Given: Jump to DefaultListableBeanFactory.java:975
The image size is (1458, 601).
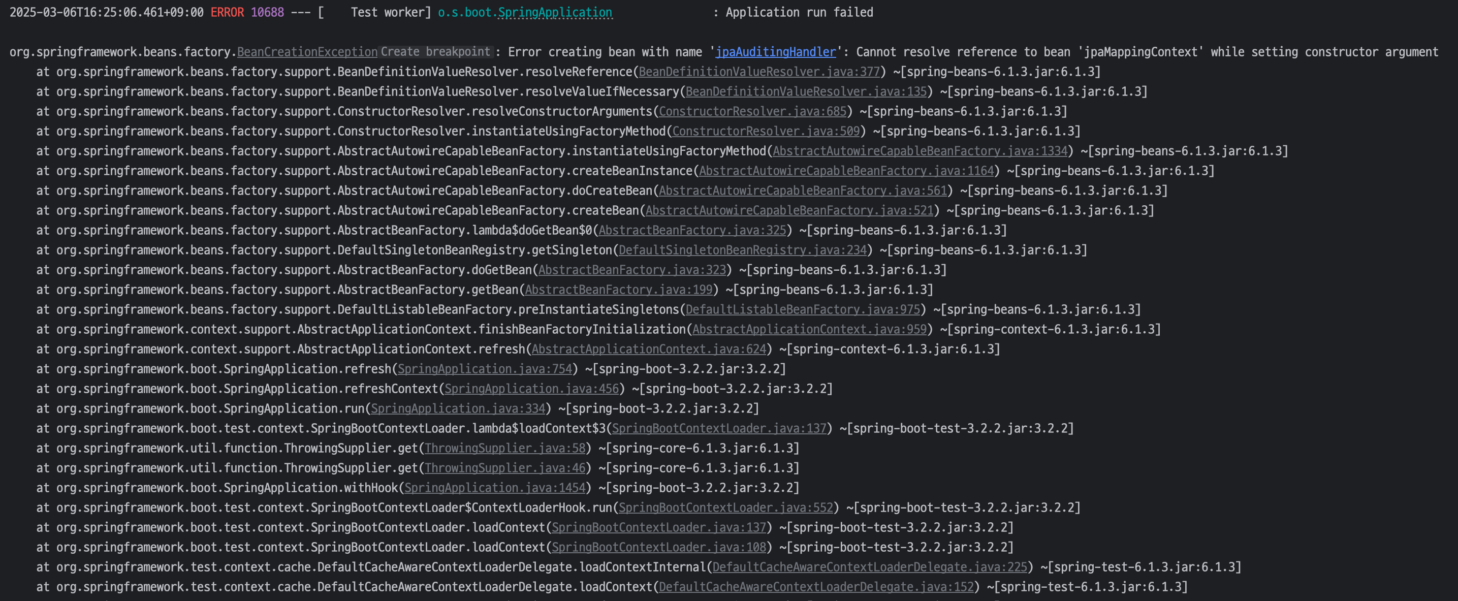Looking at the screenshot, I should (803, 309).
